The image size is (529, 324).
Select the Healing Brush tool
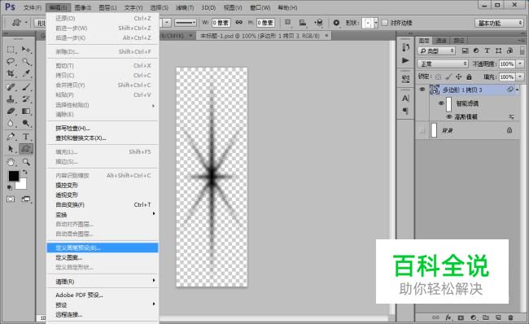coord(11,87)
